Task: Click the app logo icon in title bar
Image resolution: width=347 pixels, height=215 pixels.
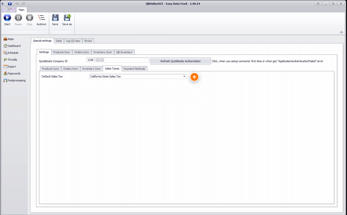Action: [4, 4]
